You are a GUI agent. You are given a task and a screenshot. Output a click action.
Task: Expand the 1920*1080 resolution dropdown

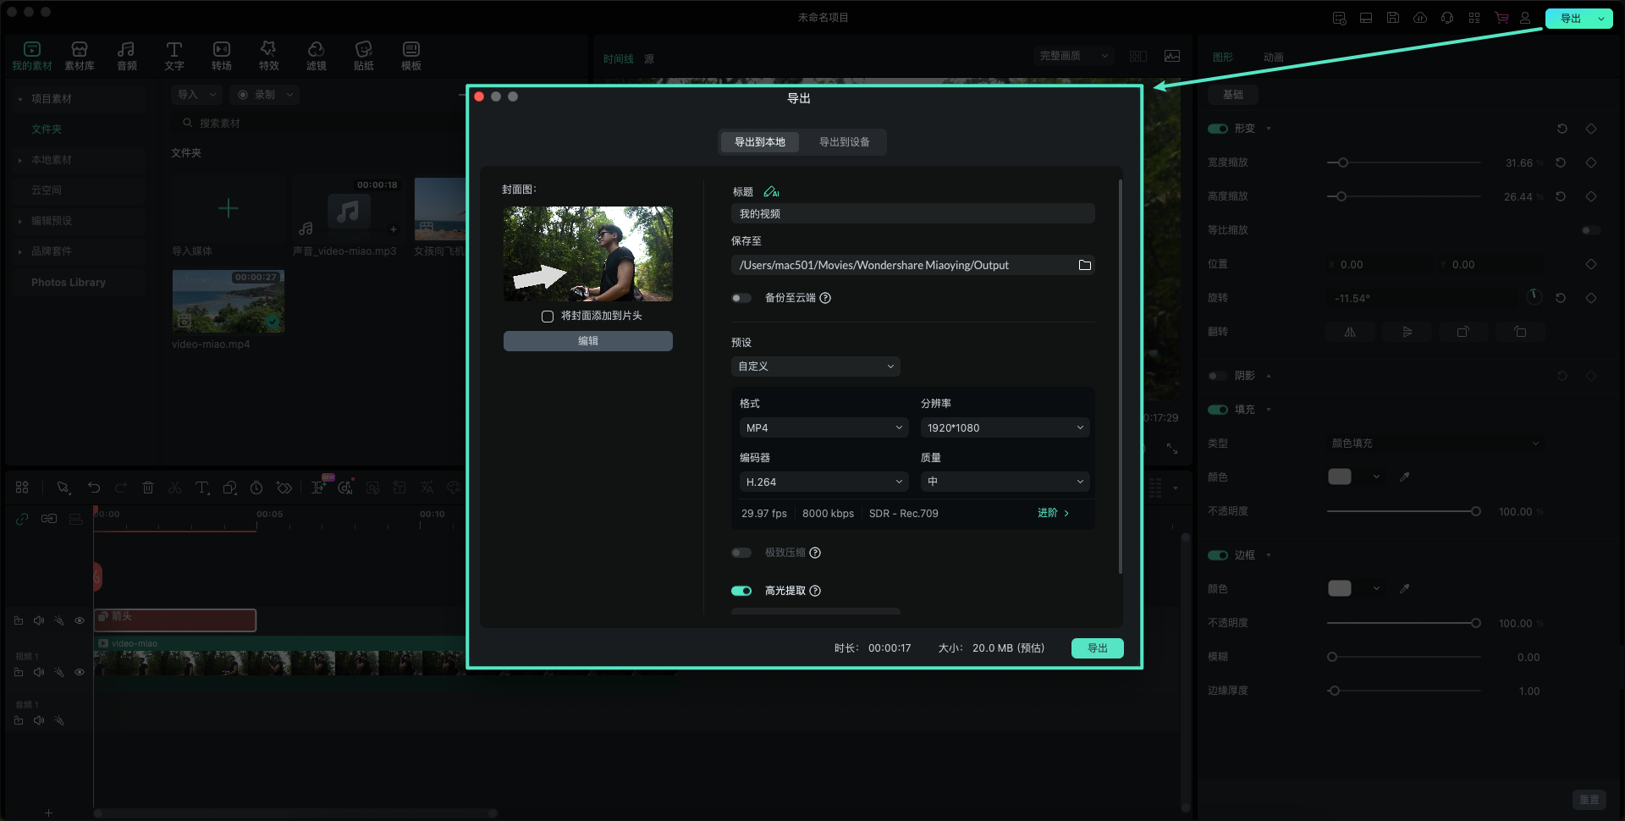(x=1004, y=428)
